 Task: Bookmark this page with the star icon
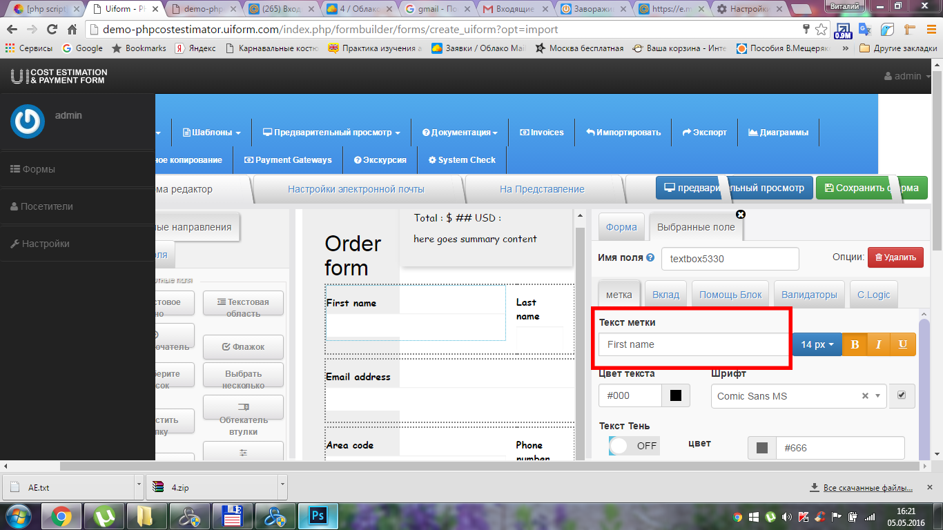[x=821, y=30]
